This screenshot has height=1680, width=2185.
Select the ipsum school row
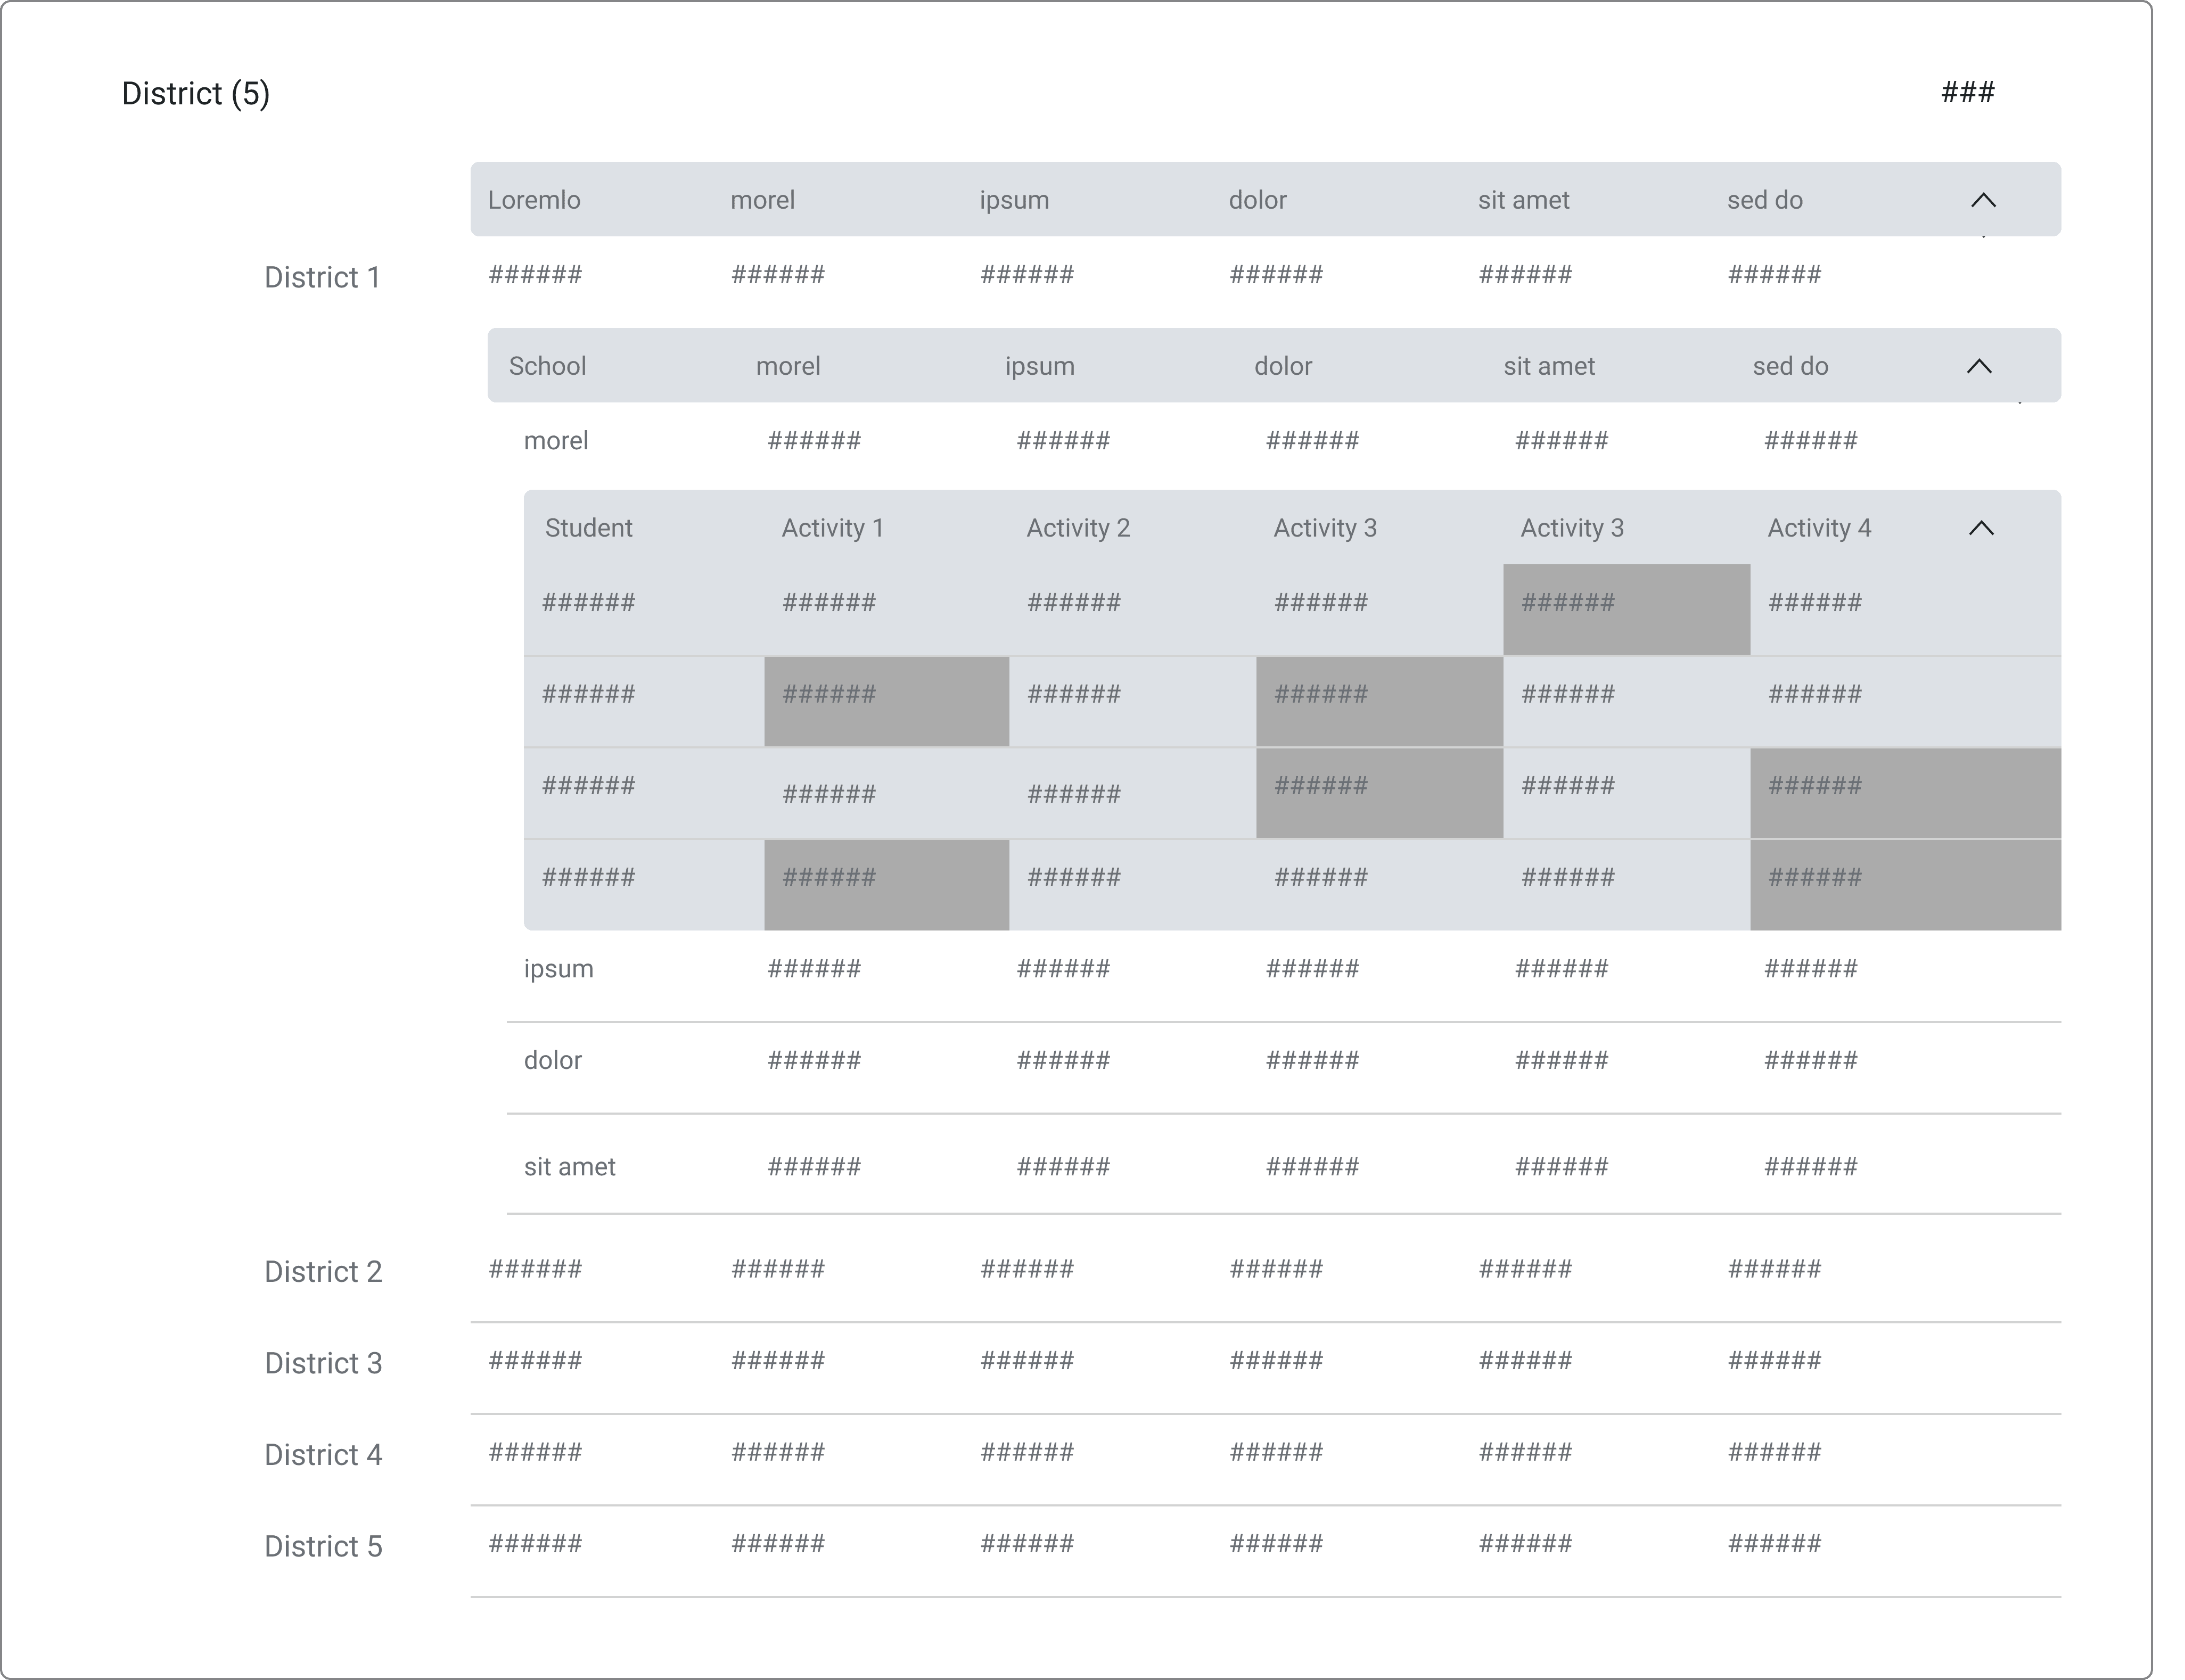558,968
